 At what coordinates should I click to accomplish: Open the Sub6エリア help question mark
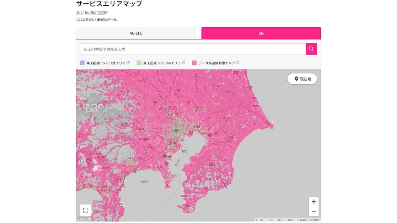click(x=183, y=62)
